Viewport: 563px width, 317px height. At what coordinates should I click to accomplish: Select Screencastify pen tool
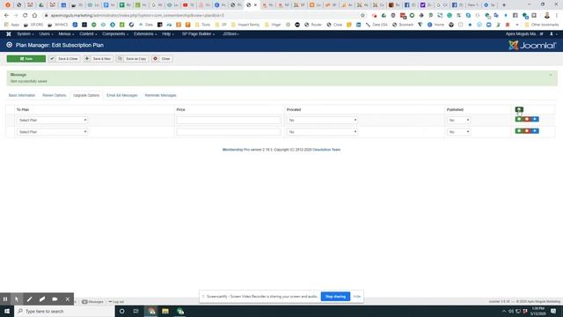29,299
